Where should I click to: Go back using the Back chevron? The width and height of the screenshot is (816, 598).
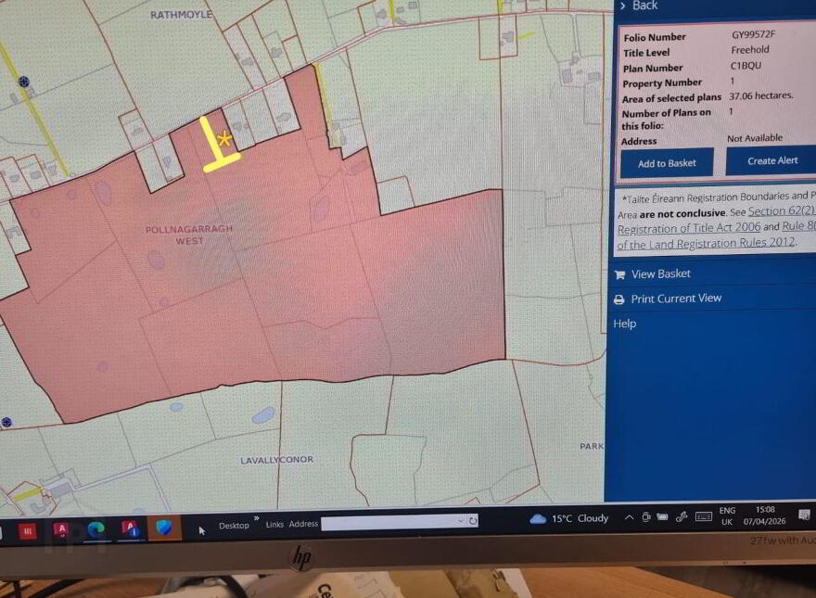tap(623, 6)
